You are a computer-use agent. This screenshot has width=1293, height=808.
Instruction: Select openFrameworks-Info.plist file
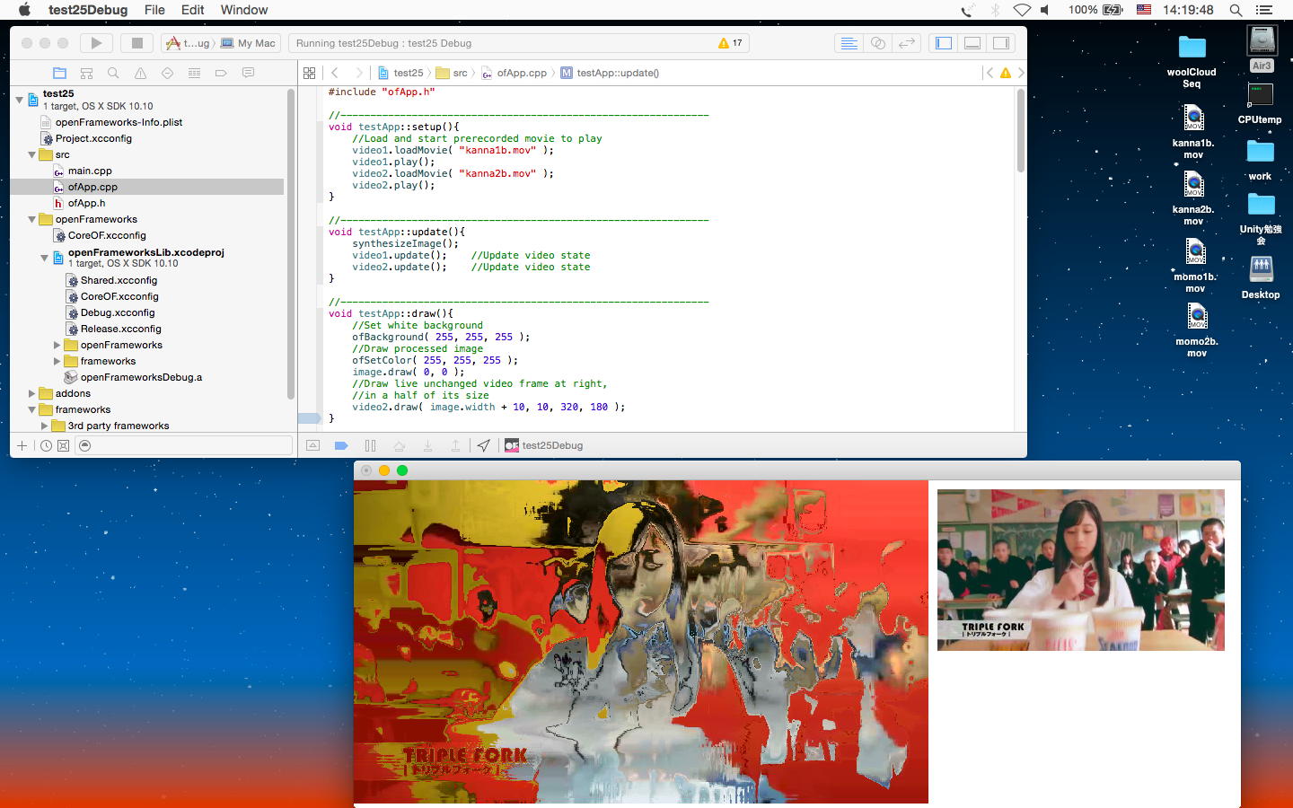point(119,122)
